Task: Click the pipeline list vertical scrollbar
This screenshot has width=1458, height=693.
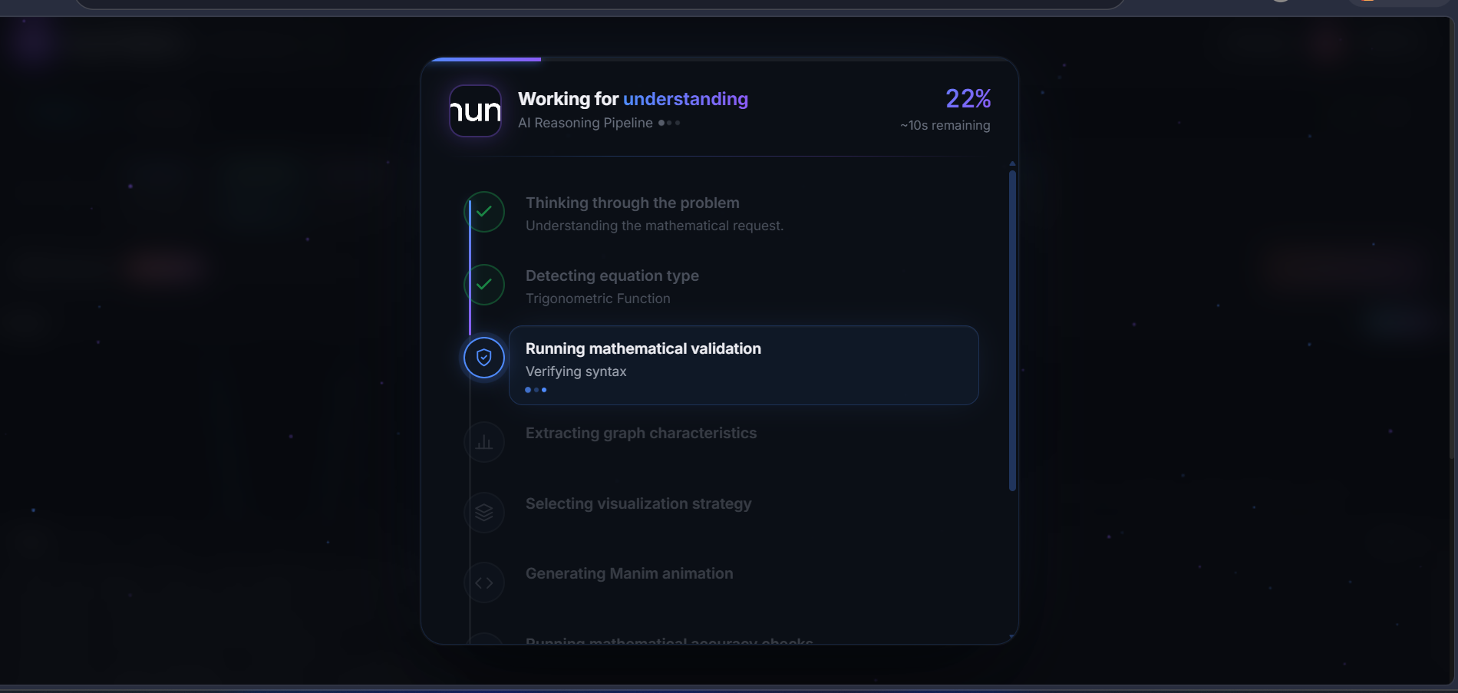Action: 1012,331
